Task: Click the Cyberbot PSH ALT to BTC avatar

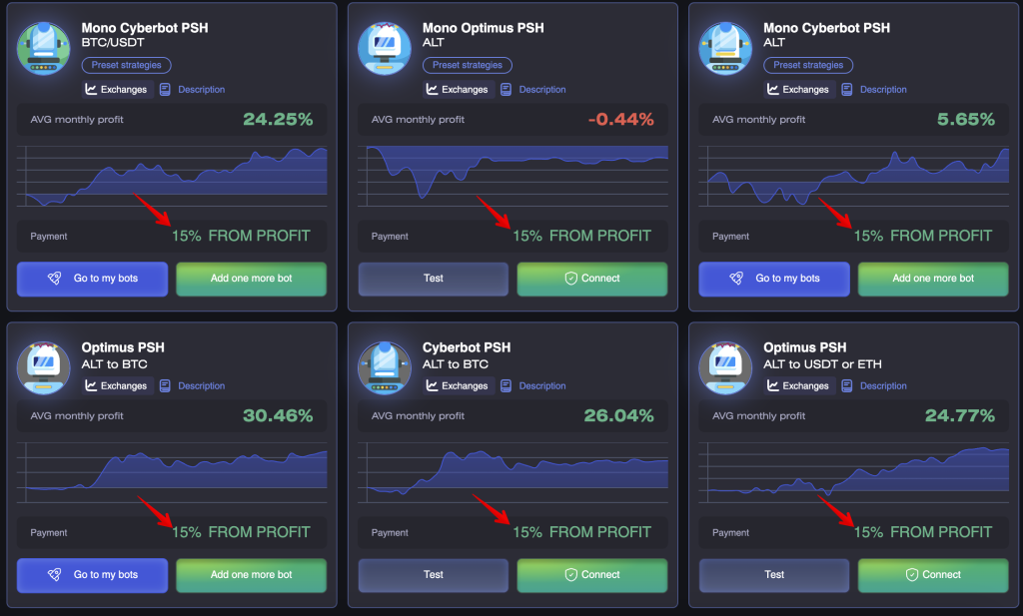Action: click(385, 368)
